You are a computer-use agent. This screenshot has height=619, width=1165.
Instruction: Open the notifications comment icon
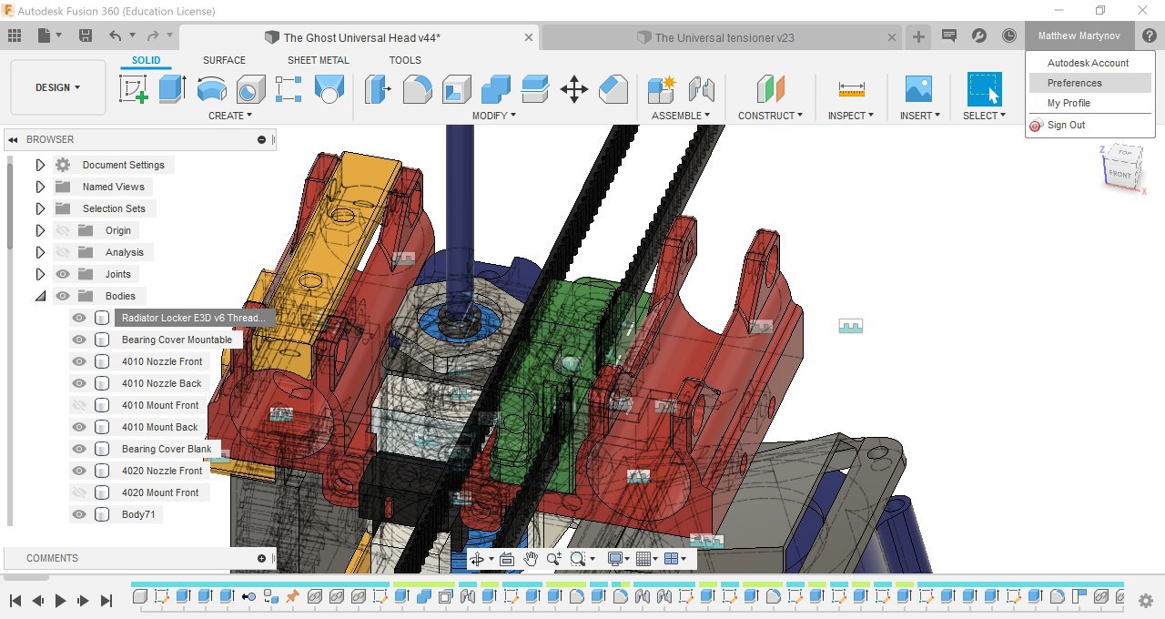point(949,36)
